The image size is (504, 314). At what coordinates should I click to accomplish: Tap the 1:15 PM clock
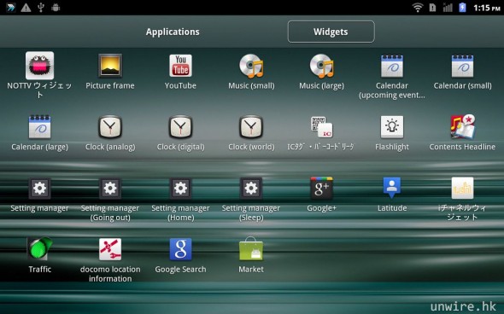click(487, 8)
